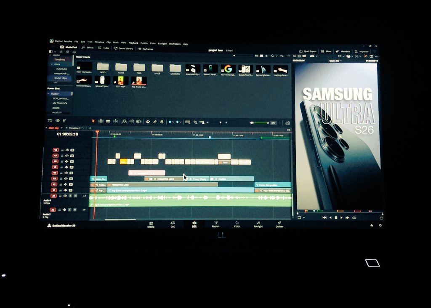Screen dimensions: 431x308
Task: Lock the V1 video track
Action: (x=61, y=190)
